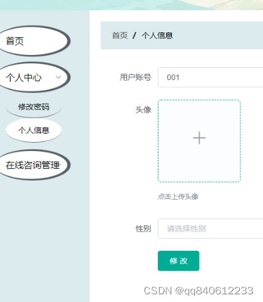Collapse the 个人中心 sidebar menu
Image resolution: width=263 pixels, height=302 pixels.
[34, 77]
